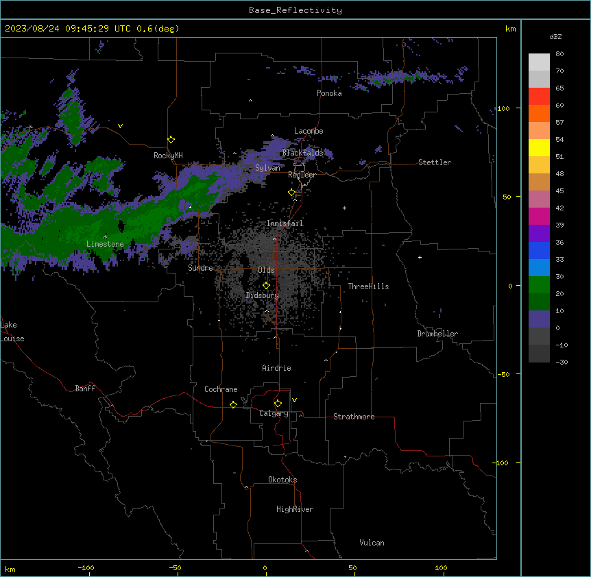This screenshot has height=577, width=591.
Task: Click the Olds label
Action: [266, 270]
